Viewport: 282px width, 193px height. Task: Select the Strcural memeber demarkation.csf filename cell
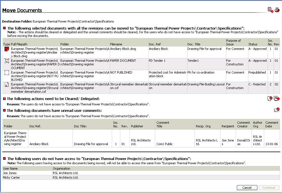[129, 88]
